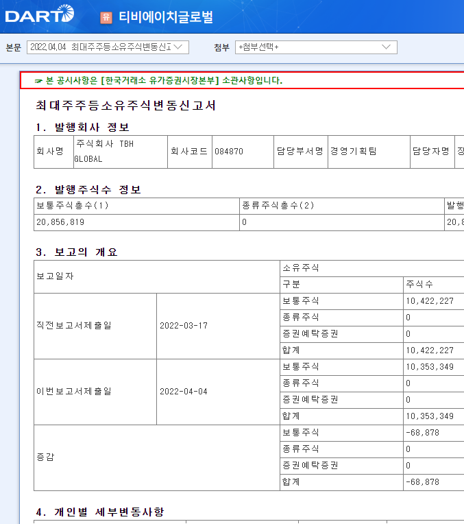464x524 pixels.
Task: Click the 소유주식 header cell
Action: 371,268
